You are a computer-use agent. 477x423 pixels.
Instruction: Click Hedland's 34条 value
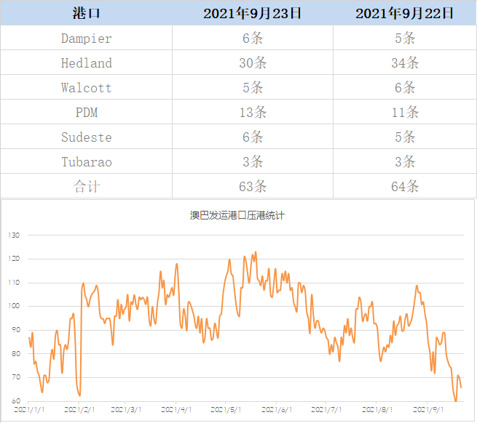tap(405, 63)
